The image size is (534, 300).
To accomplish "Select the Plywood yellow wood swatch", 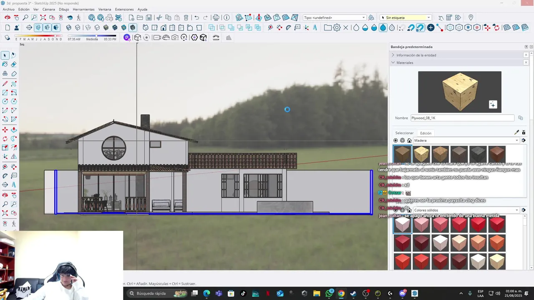I will click(x=421, y=154).
